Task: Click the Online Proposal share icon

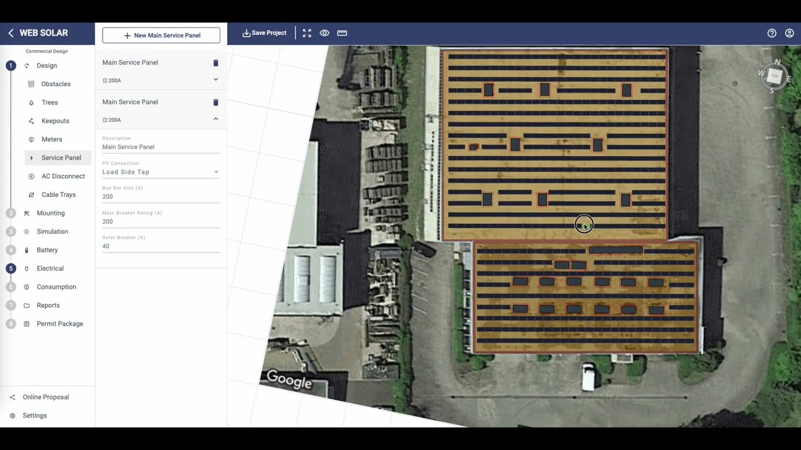Action: [13, 397]
